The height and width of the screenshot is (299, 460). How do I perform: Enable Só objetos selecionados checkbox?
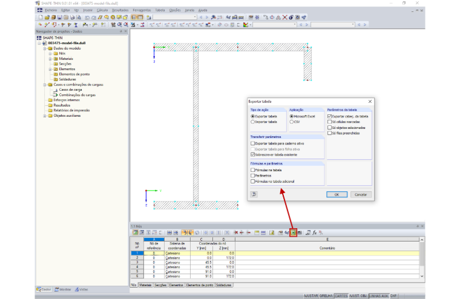tap(329, 128)
